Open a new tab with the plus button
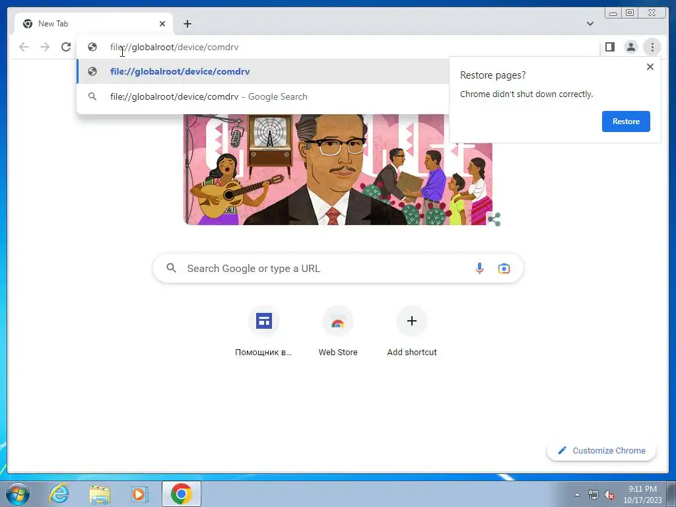 click(x=187, y=24)
